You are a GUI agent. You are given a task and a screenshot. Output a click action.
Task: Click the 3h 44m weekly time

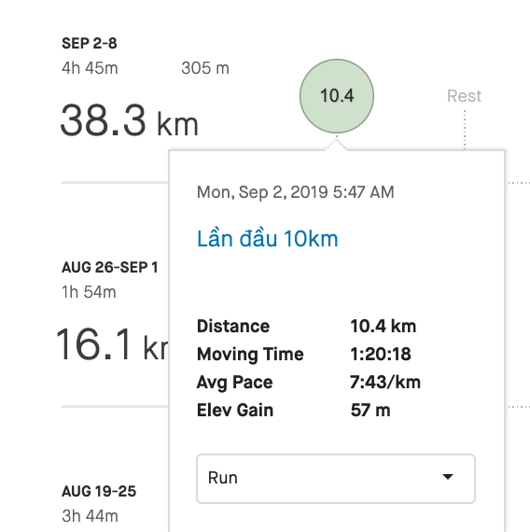click(x=90, y=516)
